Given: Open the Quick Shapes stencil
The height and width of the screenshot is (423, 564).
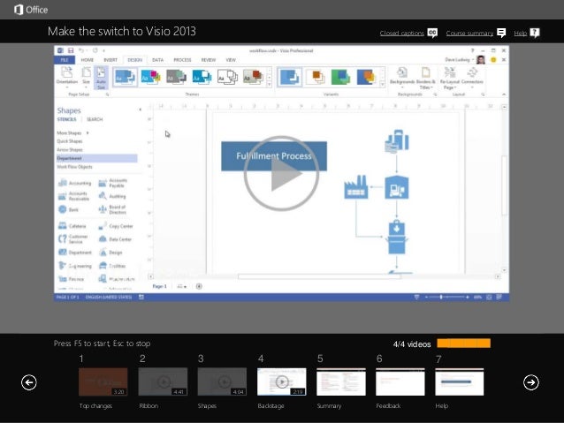Looking at the screenshot, I should 70,141.
